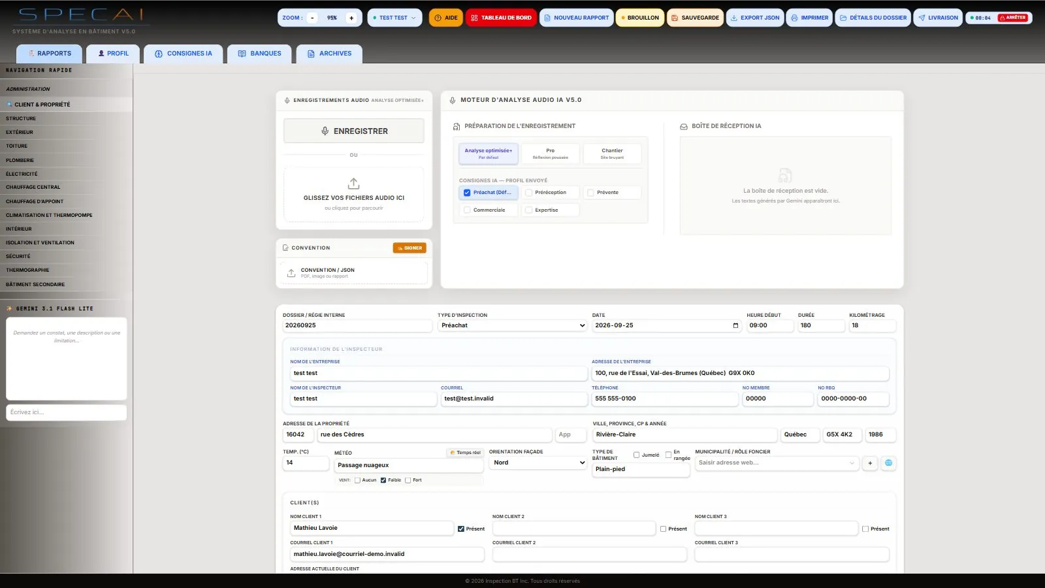Click the Brouillon status button

(x=640, y=18)
